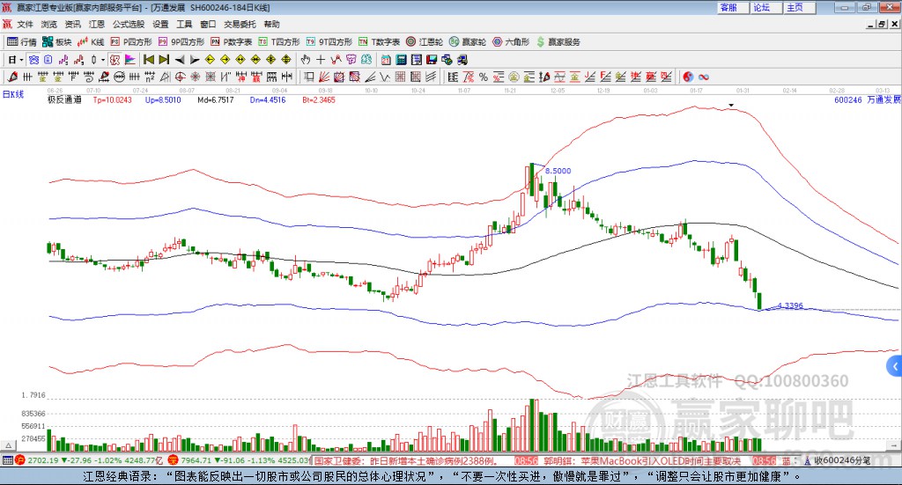This screenshot has height=485, width=902.
Task: Open dropdown arrow beside the candlestick-style icon
Action: click(103, 59)
